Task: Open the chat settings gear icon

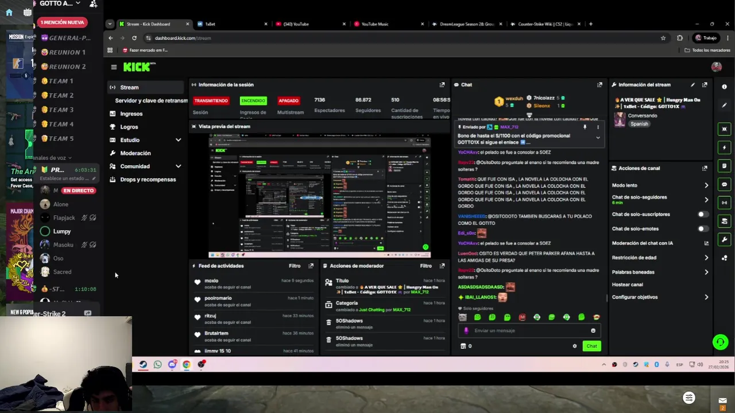Action: [x=574, y=346]
